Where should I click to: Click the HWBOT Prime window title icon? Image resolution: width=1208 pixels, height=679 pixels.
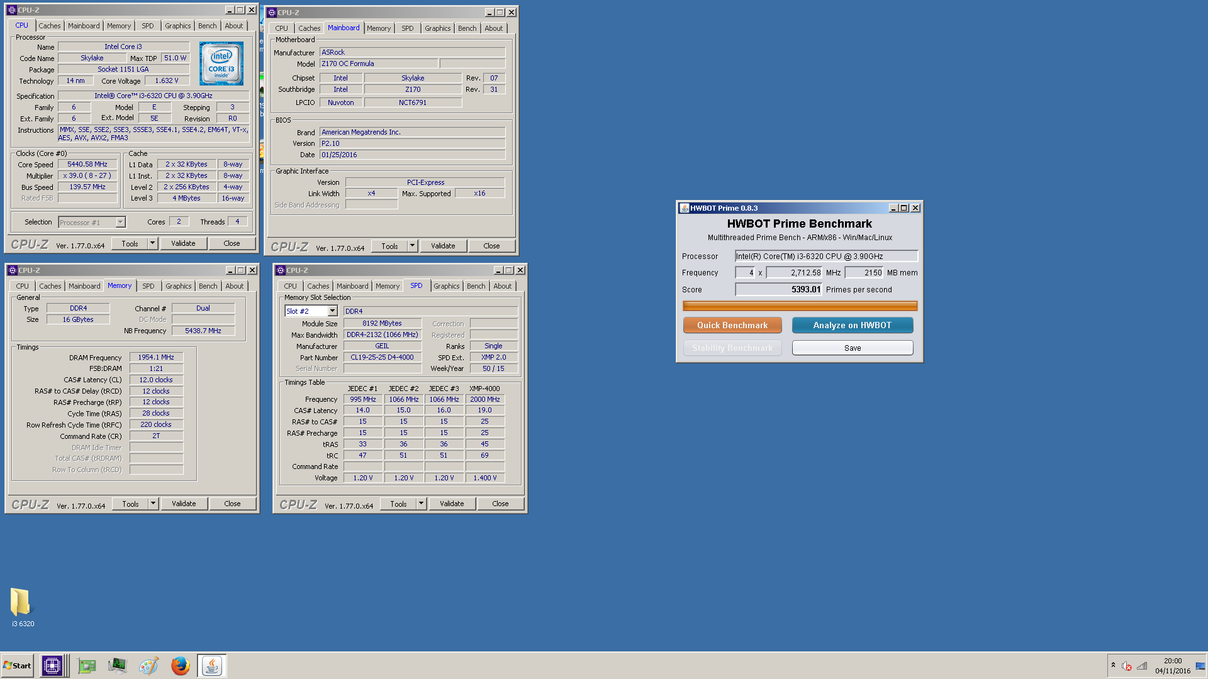coord(684,208)
